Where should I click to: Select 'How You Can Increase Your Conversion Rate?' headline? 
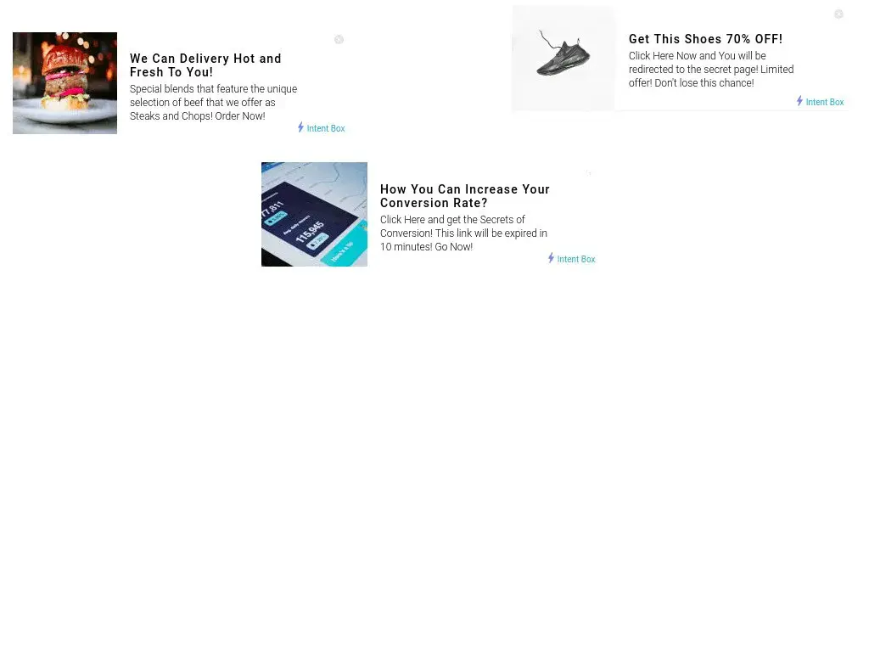[x=464, y=196]
